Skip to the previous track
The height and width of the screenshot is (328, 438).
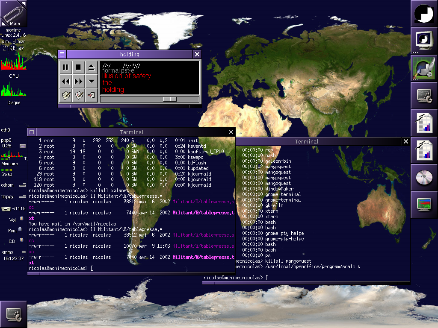[65, 81]
